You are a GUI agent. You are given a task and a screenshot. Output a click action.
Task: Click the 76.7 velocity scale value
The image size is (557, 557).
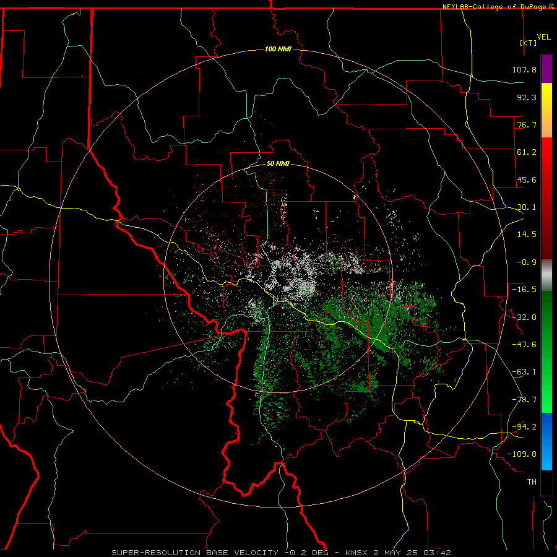(527, 124)
